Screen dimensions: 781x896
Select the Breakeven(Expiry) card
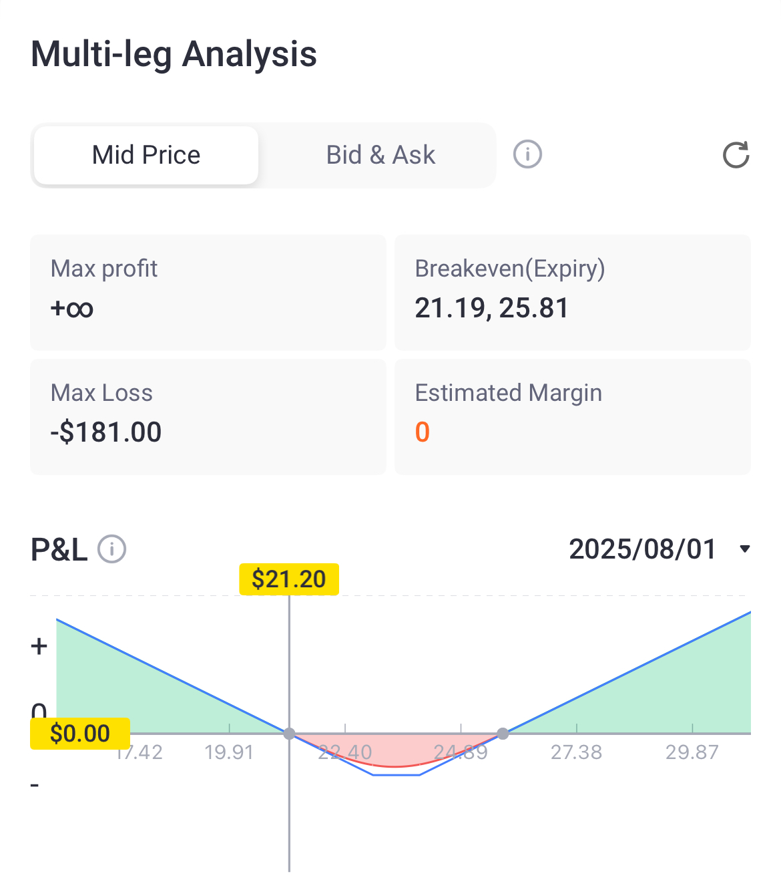tap(573, 292)
